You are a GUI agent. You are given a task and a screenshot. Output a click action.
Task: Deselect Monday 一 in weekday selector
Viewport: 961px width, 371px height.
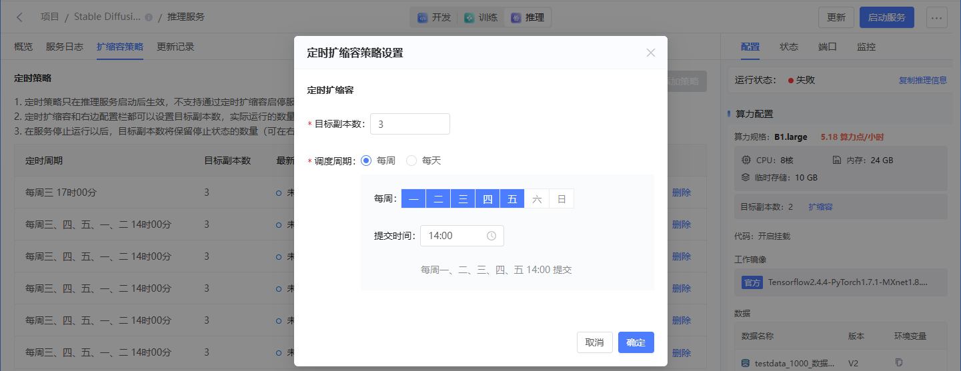click(x=413, y=198)
